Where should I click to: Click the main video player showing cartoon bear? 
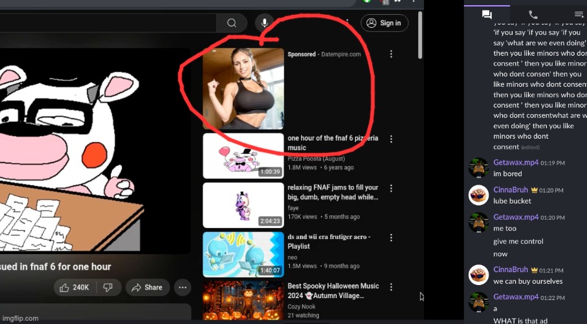click(96, 151)
